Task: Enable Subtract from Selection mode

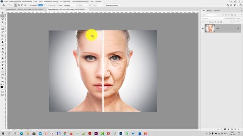Action: (22, 5)
